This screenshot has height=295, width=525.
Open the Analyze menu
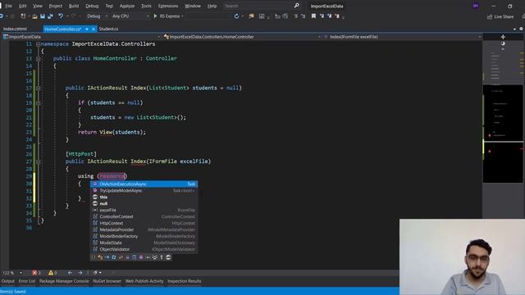coord(127,6)
